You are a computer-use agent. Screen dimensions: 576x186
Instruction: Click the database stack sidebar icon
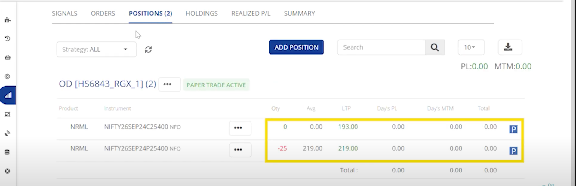tap(8, 152)
